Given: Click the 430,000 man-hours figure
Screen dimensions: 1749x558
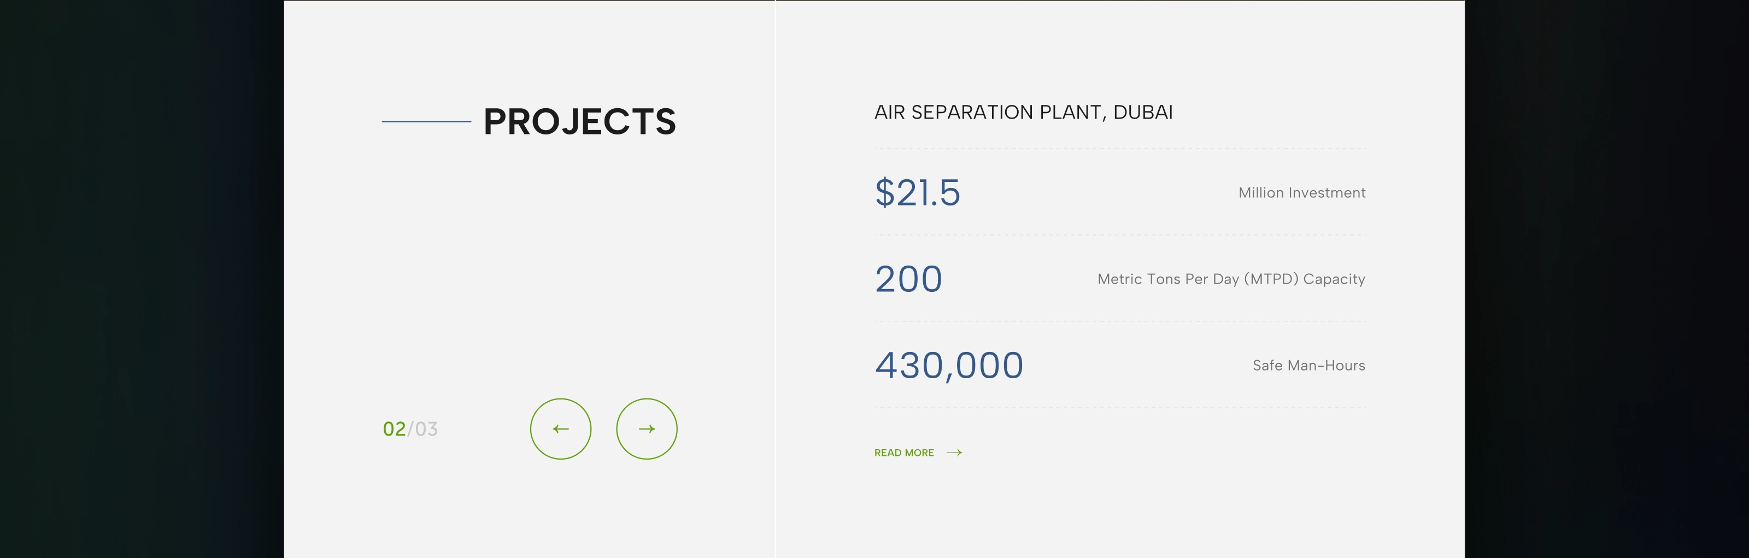Looking at the screenshot, I should [948, 365].
